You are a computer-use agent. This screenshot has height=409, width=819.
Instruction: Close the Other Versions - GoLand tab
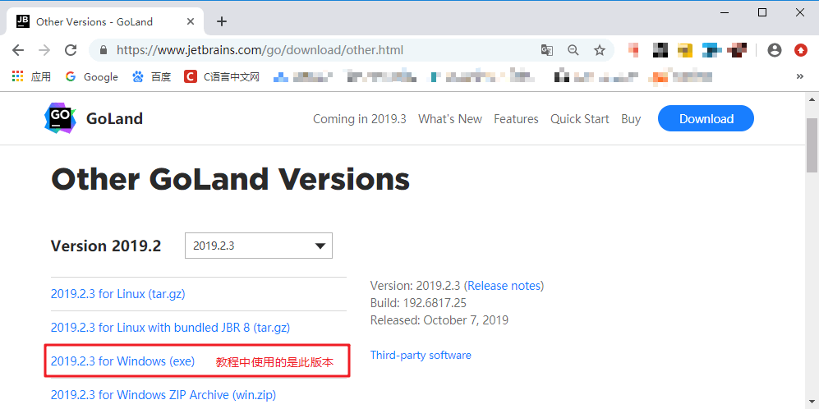[191, 21]
